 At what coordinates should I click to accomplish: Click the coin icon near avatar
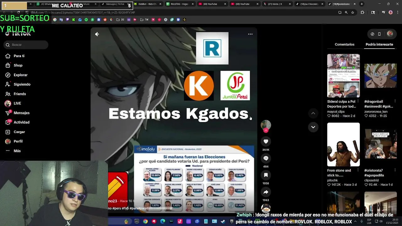pos(372,34)
